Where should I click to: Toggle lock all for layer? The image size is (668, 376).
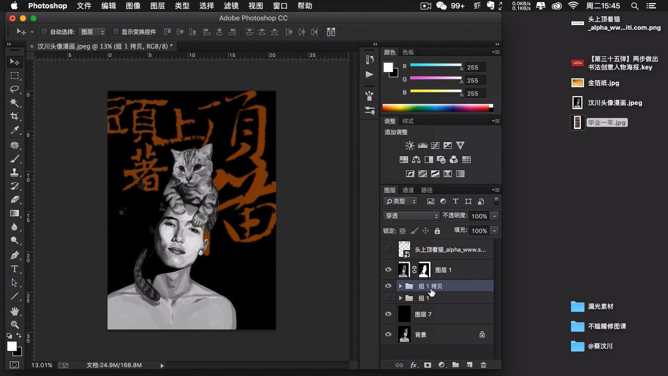[437, 231]
